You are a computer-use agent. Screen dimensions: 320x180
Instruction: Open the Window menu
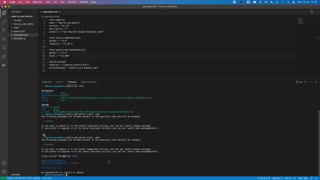click(83, 2)
